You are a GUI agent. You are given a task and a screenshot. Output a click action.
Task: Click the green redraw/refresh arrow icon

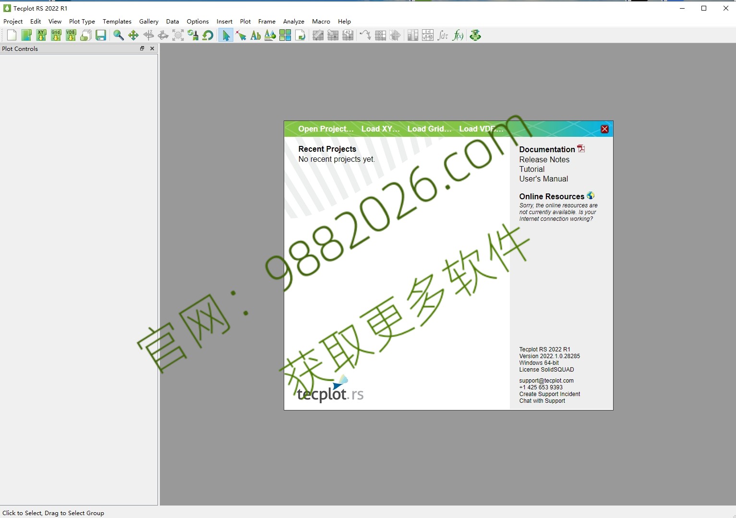pyautogui.click(x=208, y=35)
